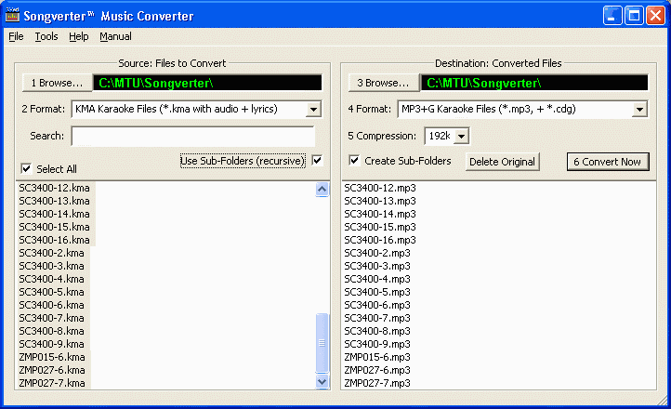Select SC3400-14.mp3 in destination list
Image resolution: width=671 pixels, height=409 pixels.
click(380, 214)
